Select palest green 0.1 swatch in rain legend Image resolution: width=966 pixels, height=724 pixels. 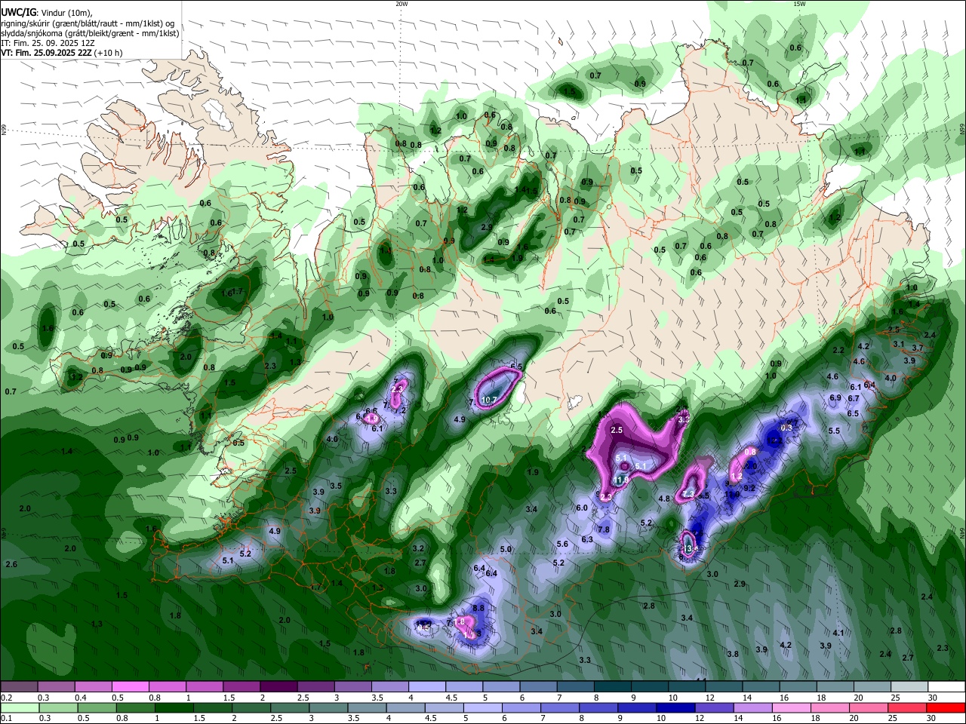point(19,708)
